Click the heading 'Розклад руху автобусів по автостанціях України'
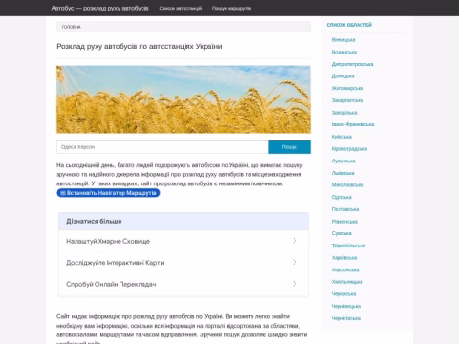 140,47
